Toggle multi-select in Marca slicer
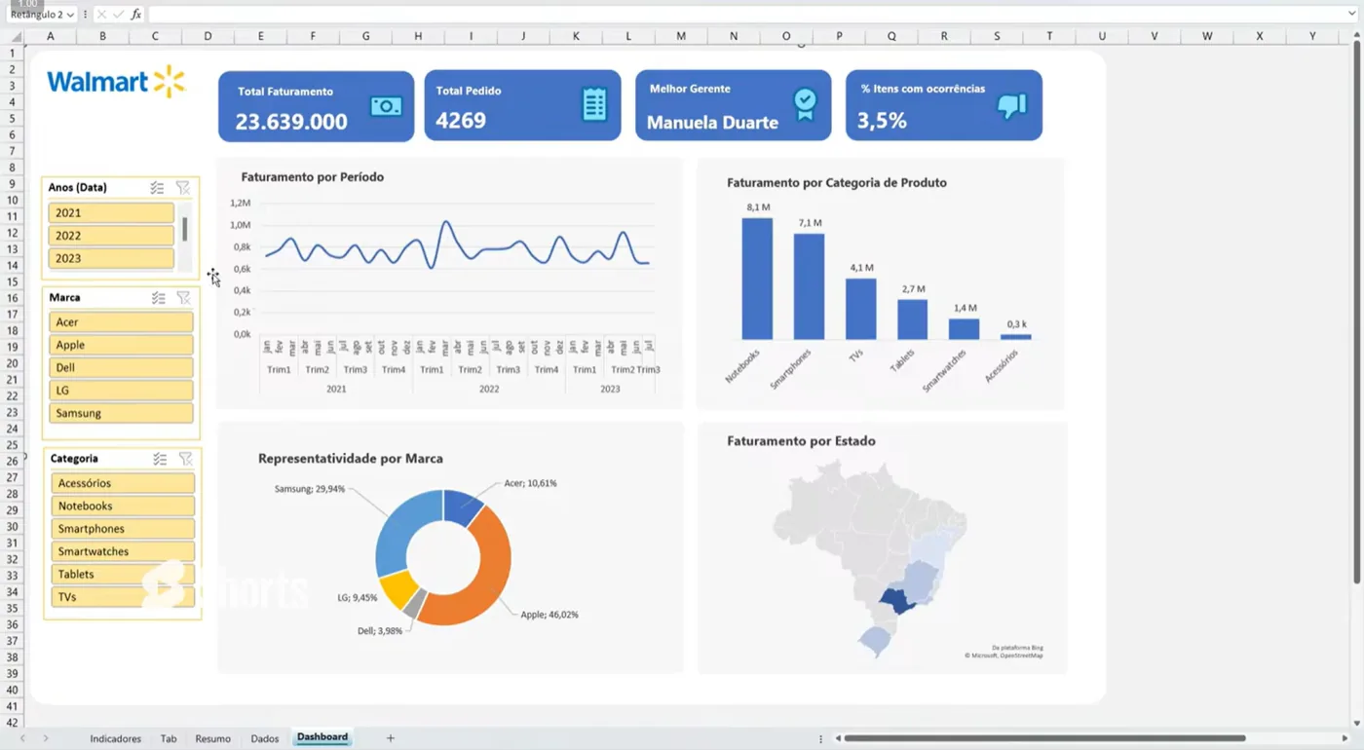The width and height of the screenshot is (1364, 750). tap(158, 298)
